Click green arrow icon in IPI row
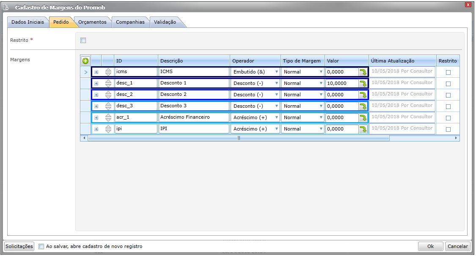This screenshot has width=476, height=256. click(x=363, y=129)
